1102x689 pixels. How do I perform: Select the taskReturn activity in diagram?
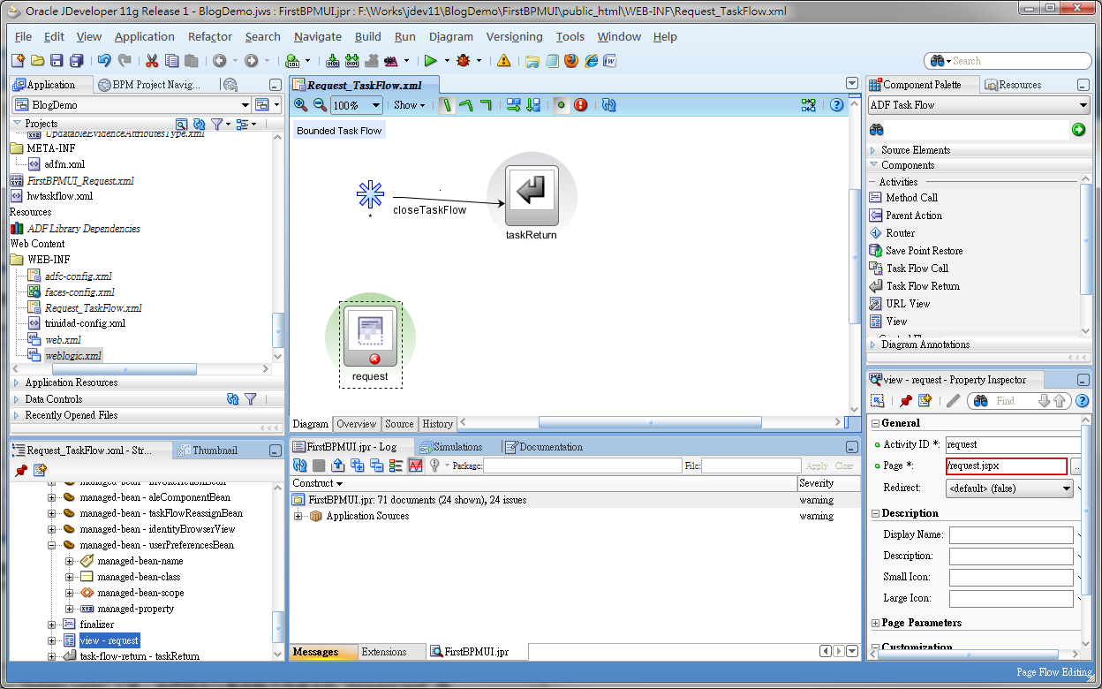(532, 195)
